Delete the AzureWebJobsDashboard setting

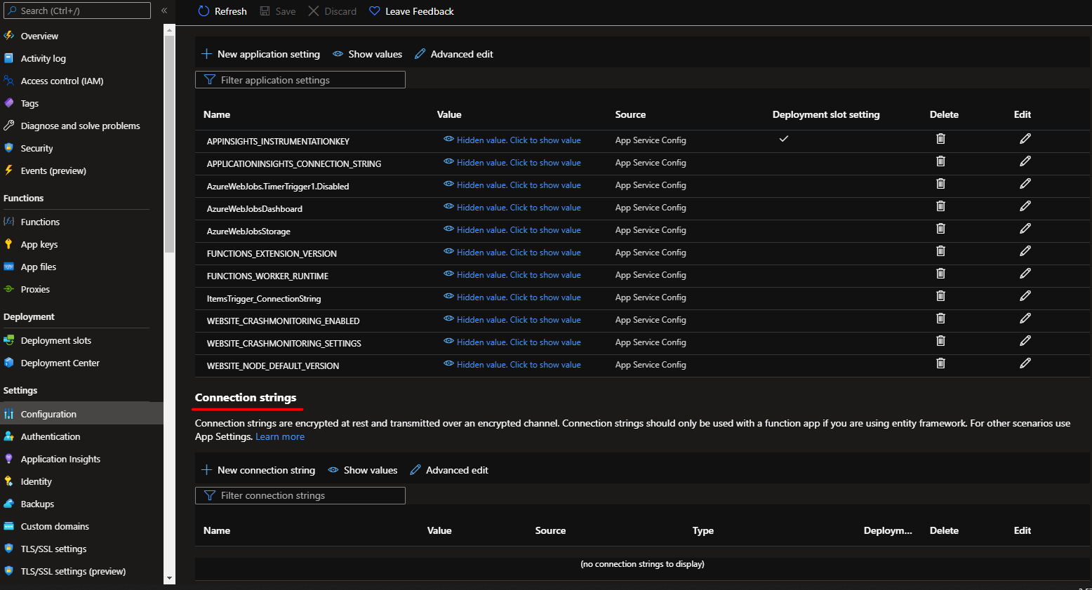[x=940, y=206]
